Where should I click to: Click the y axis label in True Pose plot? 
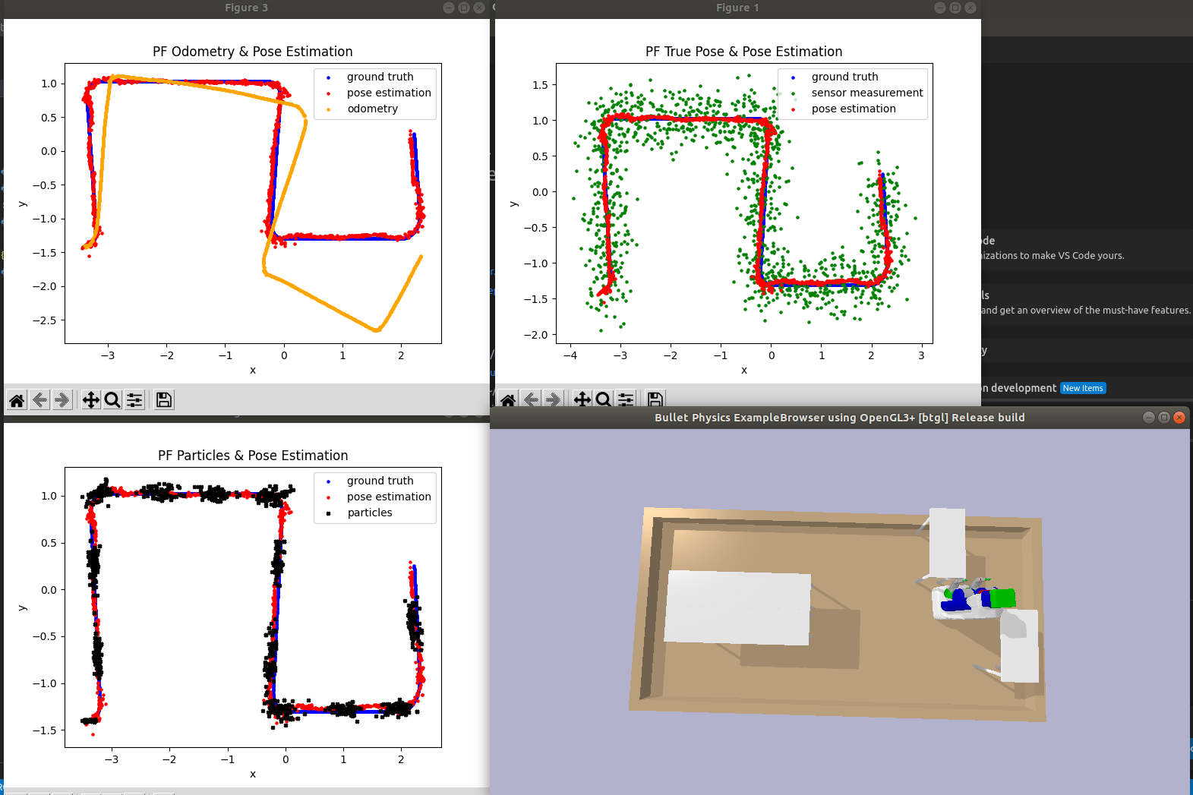[513, 203]
